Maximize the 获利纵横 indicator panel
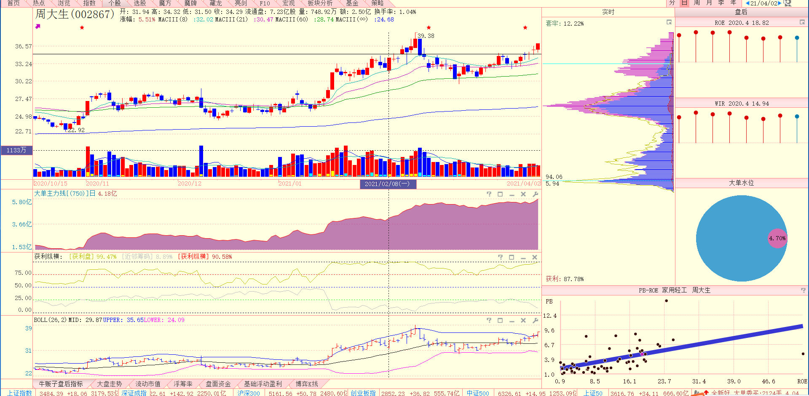The image size is (809, 396). (x=512, y=257)
